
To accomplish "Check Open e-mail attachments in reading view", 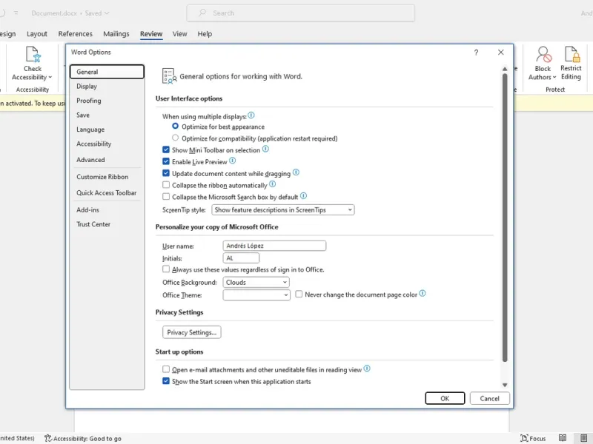I will [x=165, y=369].
